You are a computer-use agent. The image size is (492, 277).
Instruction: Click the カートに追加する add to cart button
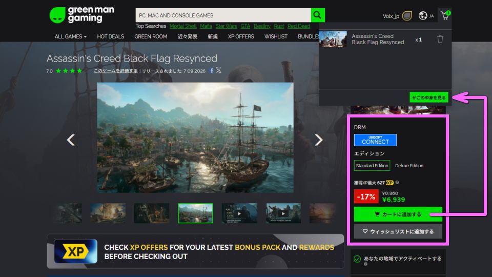click(x=398, y=214)
